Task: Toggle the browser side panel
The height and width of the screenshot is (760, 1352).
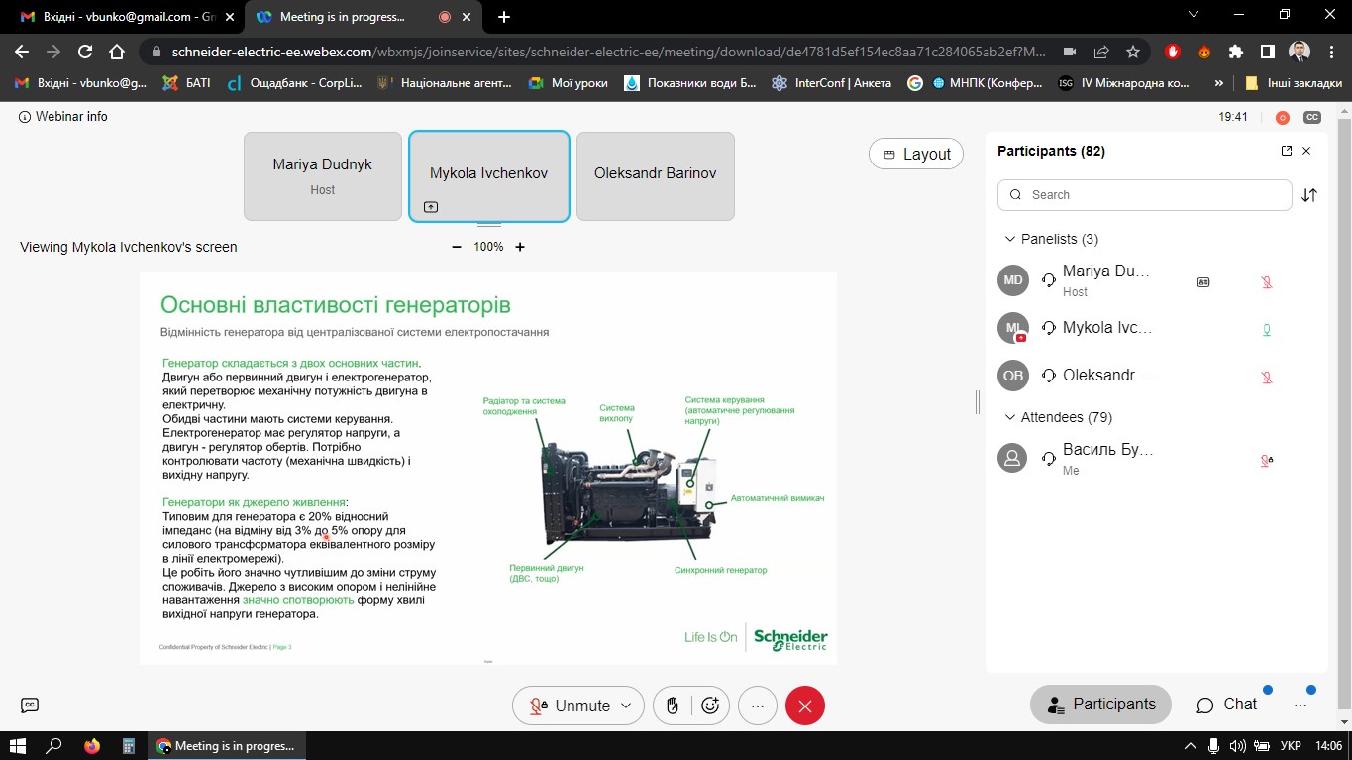Action: (x=1267, y=52)
